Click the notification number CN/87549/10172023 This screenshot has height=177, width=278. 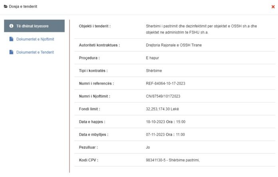coord(164,96)
